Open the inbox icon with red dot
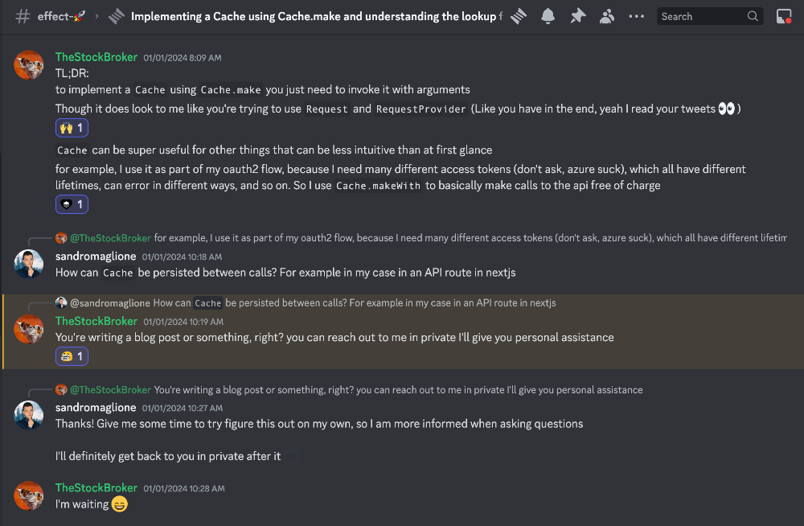804x526 pixels. (x=784, y=16)
